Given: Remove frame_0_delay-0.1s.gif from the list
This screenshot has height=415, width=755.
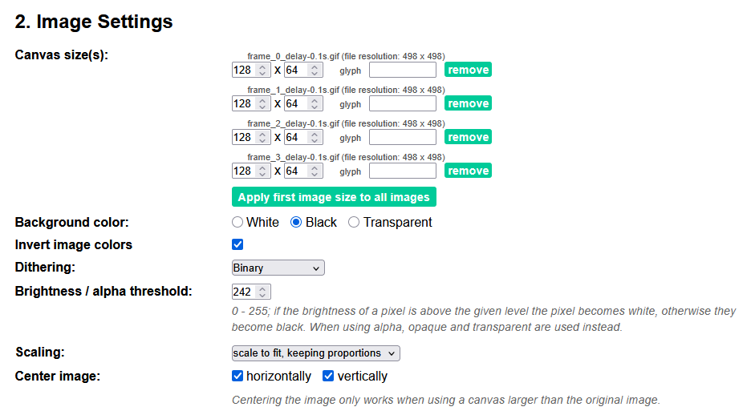Looking at the screenshot, I should coord(468,70).
